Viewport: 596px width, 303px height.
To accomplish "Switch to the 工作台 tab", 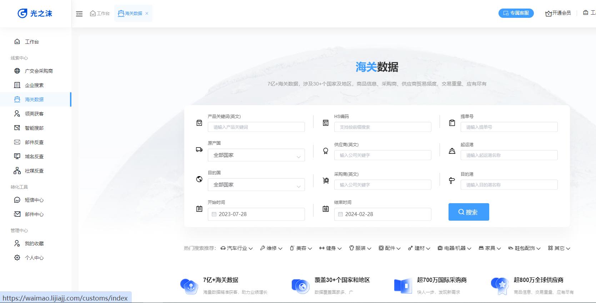I will click(100, 14).
